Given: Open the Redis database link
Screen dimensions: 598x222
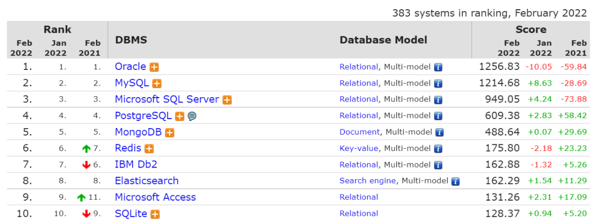Looking at the screenshot, I should tap(128, 148).
